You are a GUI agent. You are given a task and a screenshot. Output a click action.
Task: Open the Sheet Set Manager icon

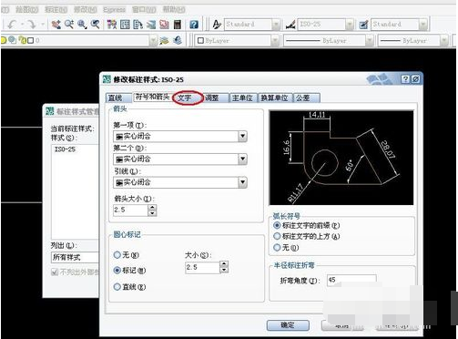pos(151,25)
